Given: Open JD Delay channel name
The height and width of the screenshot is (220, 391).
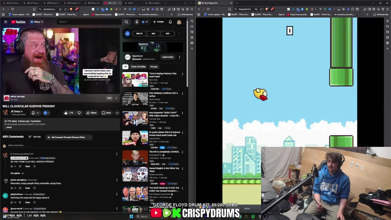Looking at the screenshot, I should pyautogui.click(x=15, y=112).
